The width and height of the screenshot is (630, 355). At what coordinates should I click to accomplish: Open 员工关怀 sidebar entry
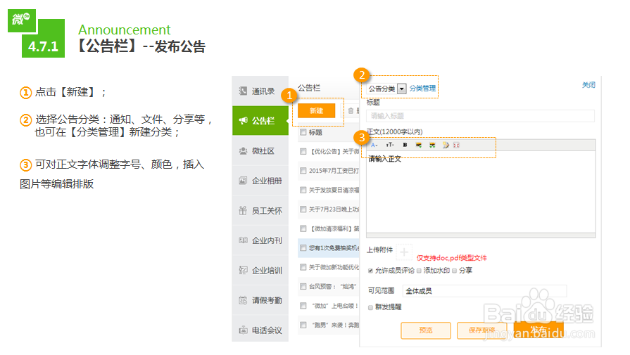(x=260, y=211)
